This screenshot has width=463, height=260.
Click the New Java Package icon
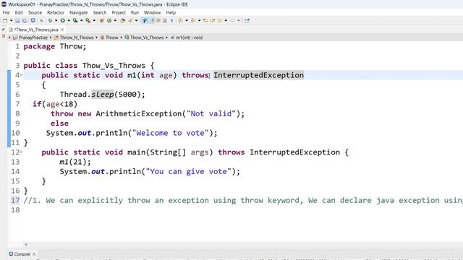(x=101, y=21)
